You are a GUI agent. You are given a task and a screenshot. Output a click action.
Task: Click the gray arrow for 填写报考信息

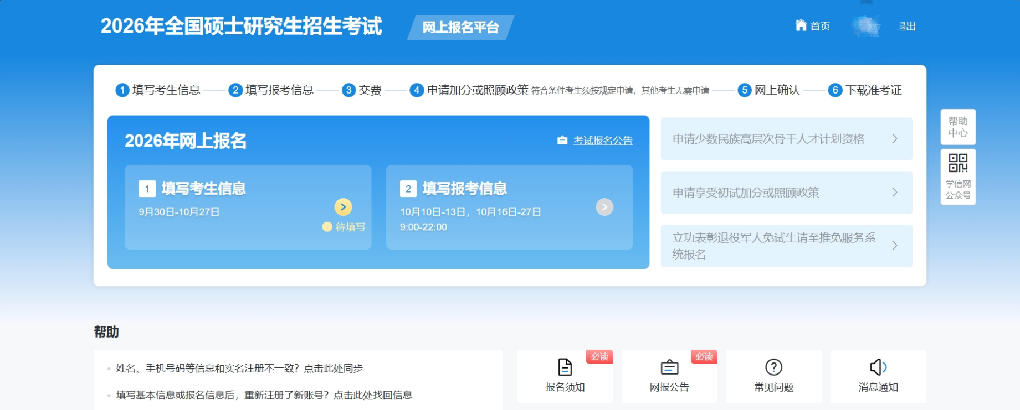tap(604, 207)
